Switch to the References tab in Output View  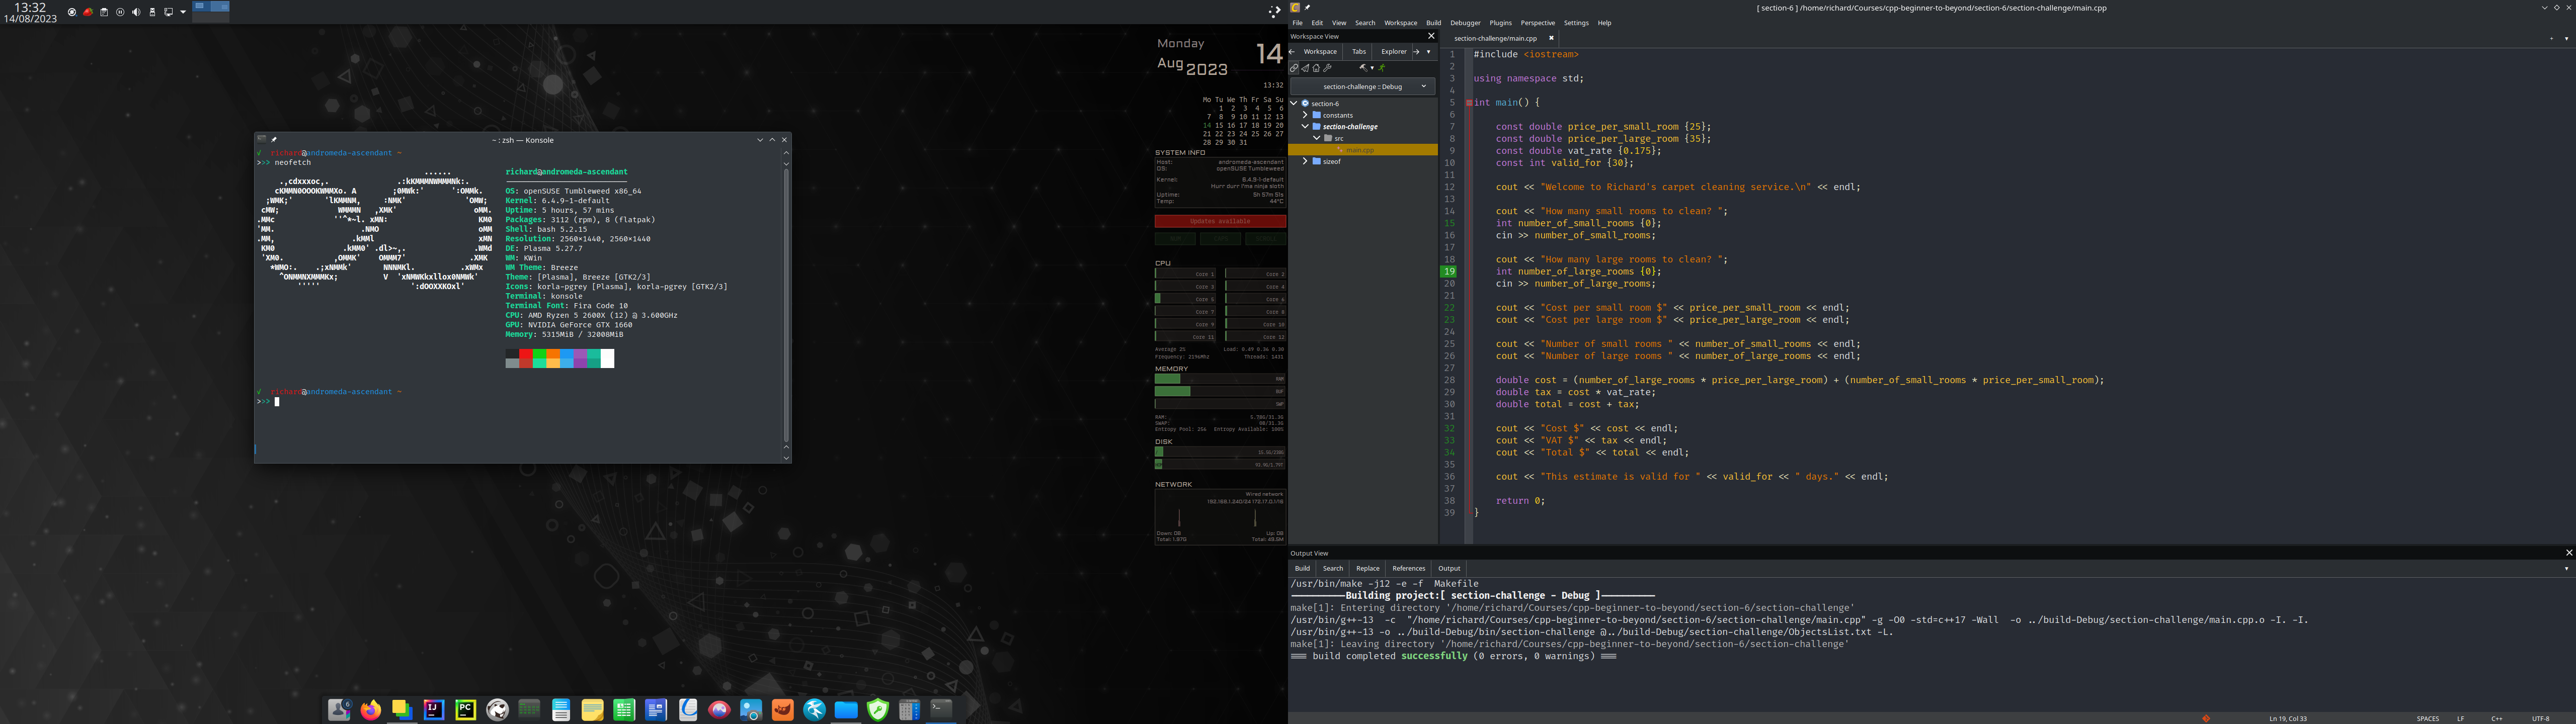(1409, 568)
